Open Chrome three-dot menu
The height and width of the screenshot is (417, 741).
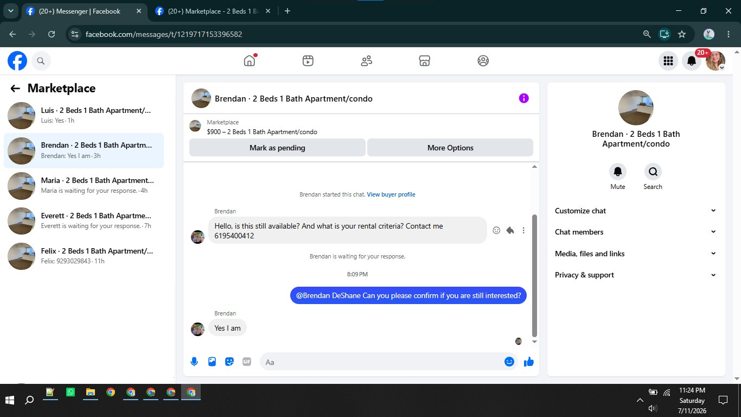pos(729,34)
